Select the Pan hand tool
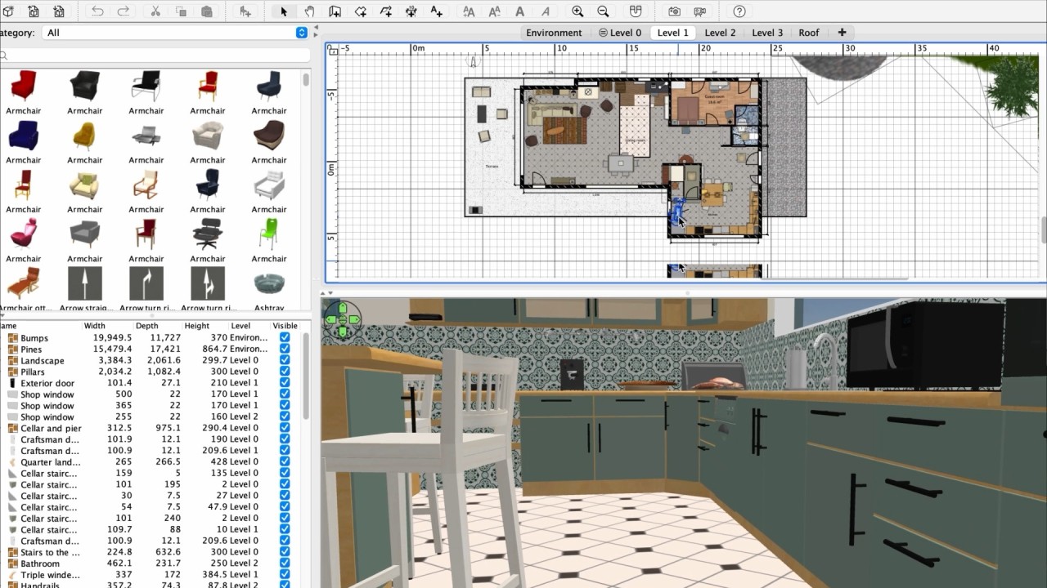Viewport: 1047px width, 588px height. [309, 11]
